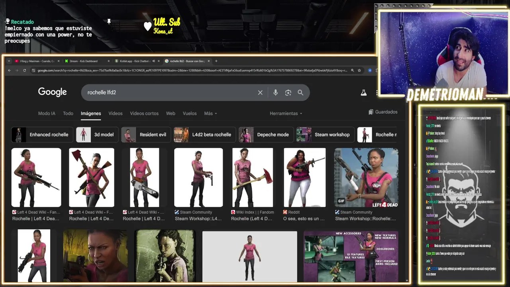Search by image with Google Lens icon

(288, 92)
